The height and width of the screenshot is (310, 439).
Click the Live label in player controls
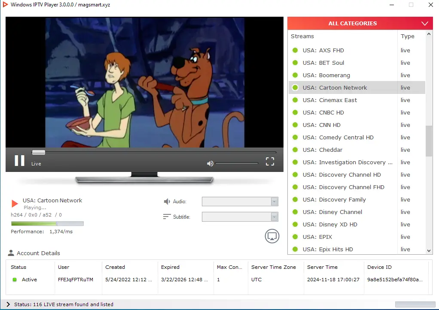(x=36, y=164)
